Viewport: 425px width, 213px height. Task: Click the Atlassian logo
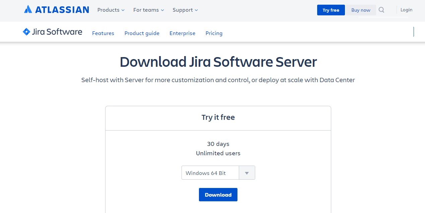[x=56, y=10]
